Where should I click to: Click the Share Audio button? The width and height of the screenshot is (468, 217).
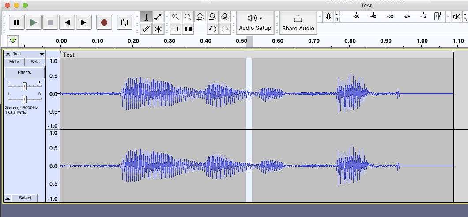(x=298, y=22)
